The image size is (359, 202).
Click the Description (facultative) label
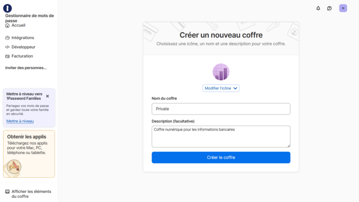click(x=173, y=121)
